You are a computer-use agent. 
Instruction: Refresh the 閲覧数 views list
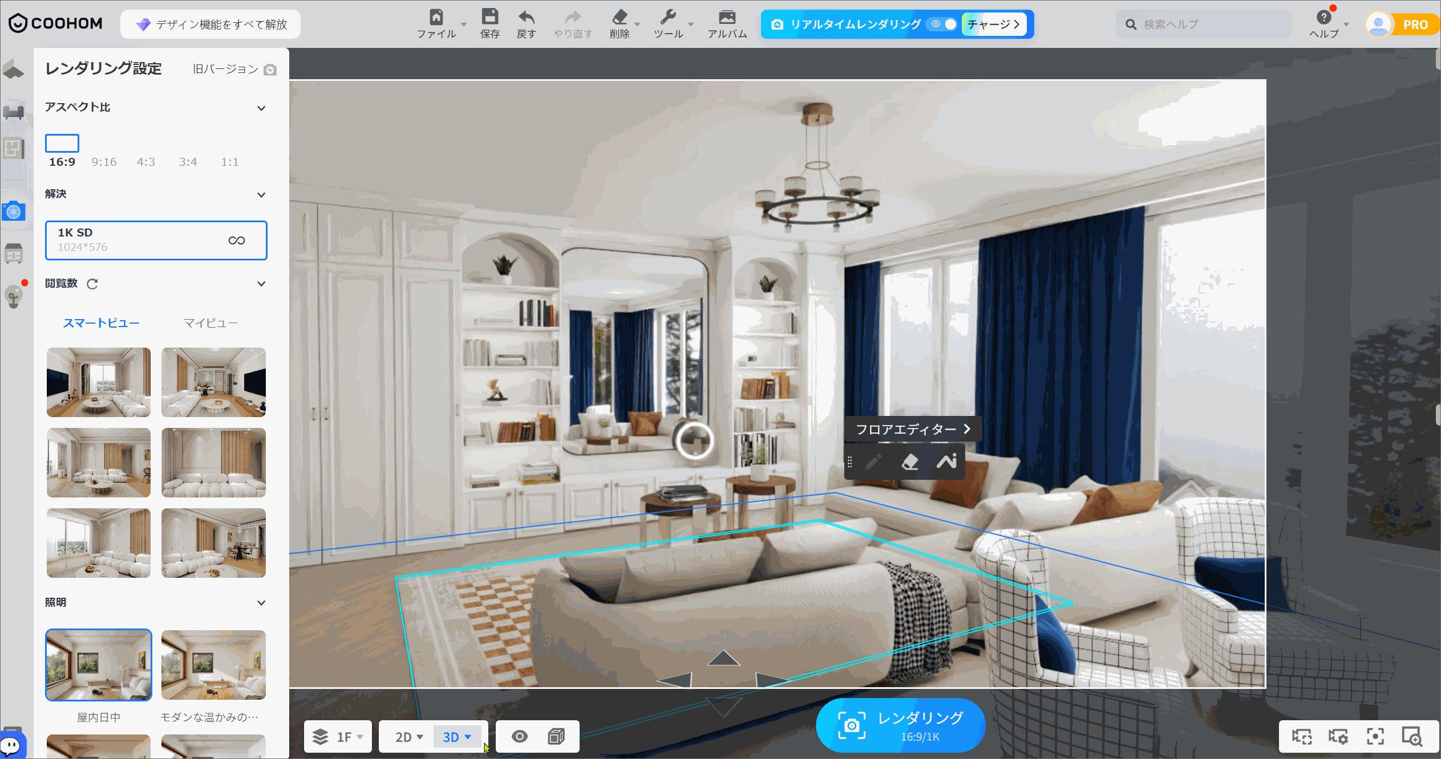coord(92,284)
